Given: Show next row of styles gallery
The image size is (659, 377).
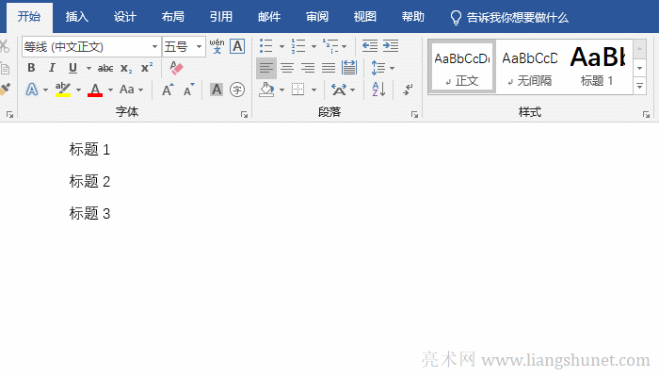Looking at the screenshot, I should coord(639,68).
